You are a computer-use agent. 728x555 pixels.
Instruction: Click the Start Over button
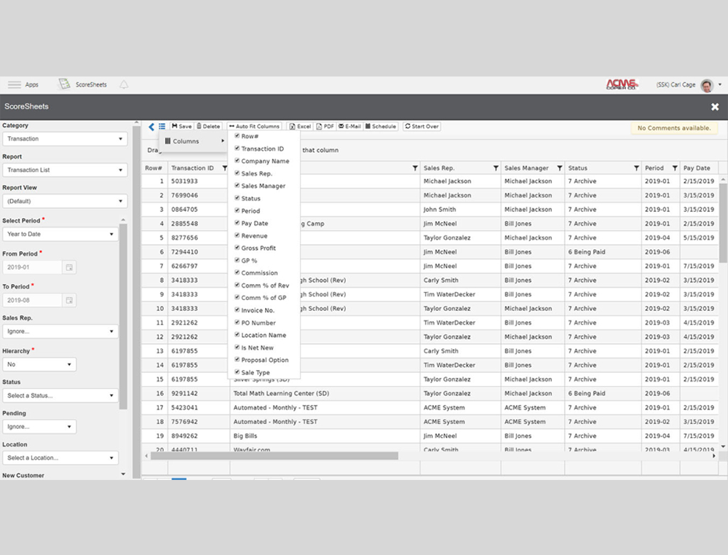pos(422,126)
